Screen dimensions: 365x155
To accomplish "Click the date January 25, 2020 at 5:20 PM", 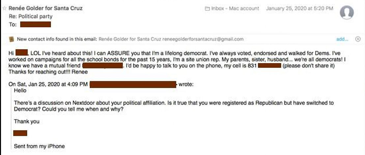I will (299, 9).
